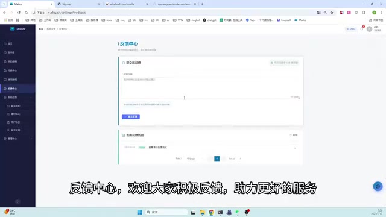Open File Explorer from the taskbar
This screenshot has width=386, height=217.
(x=203, y=212)
